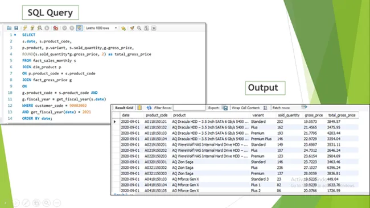Click fact_sales_monthly in FROM clause
Viewport: 370px width, 208px height.
[52, 61]
